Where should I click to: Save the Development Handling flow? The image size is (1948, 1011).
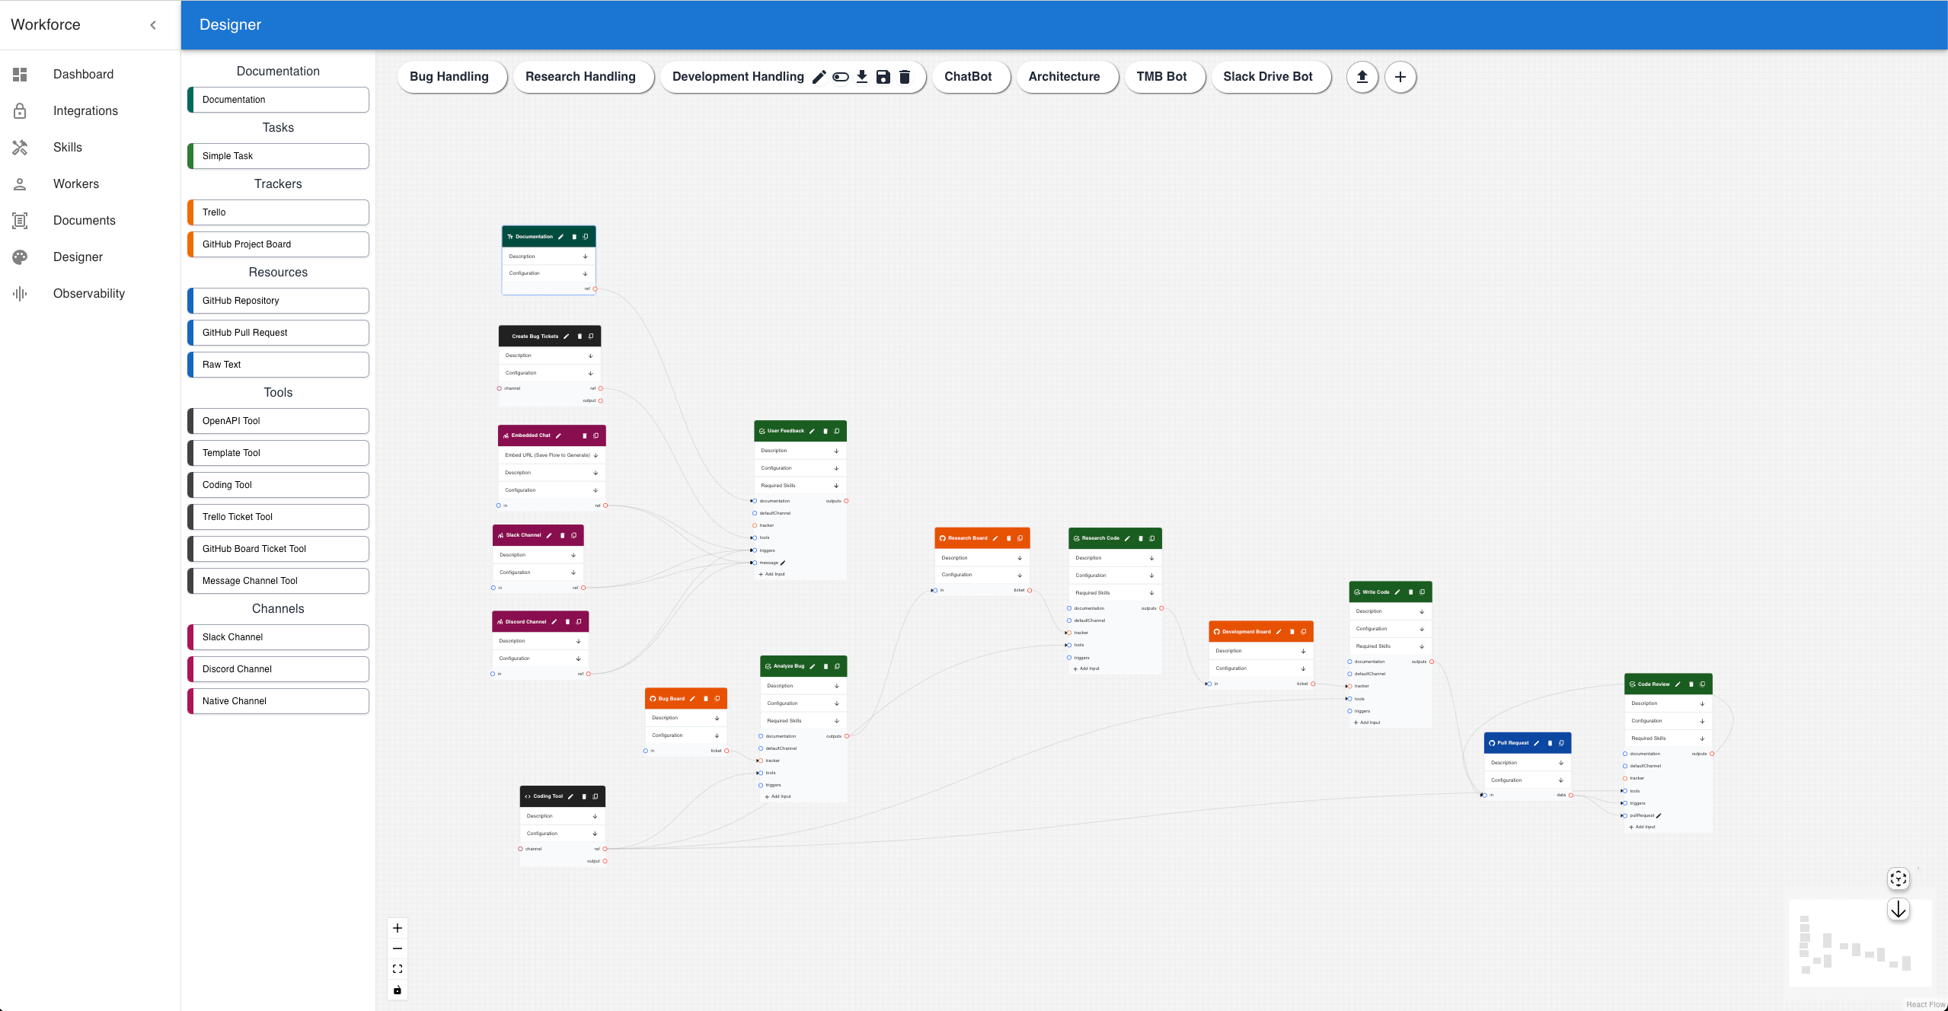883,77
